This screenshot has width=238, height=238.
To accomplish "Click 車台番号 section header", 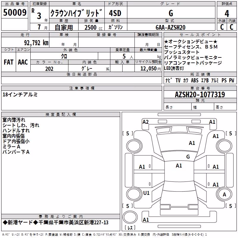I will [x=200, y=88].
